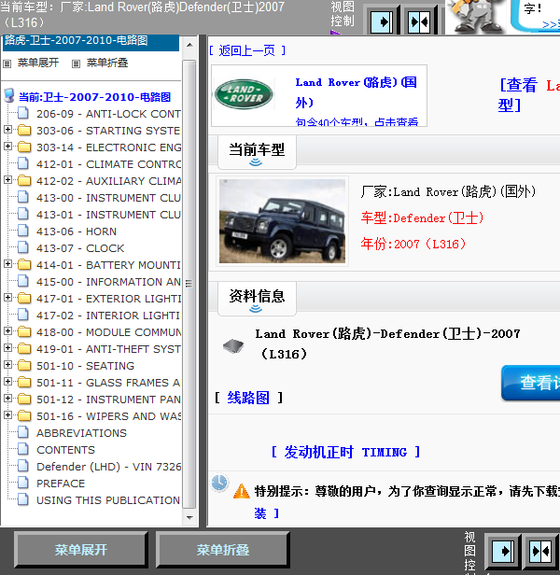Click the tree panel scrollbar up arrow

[189, 45]
